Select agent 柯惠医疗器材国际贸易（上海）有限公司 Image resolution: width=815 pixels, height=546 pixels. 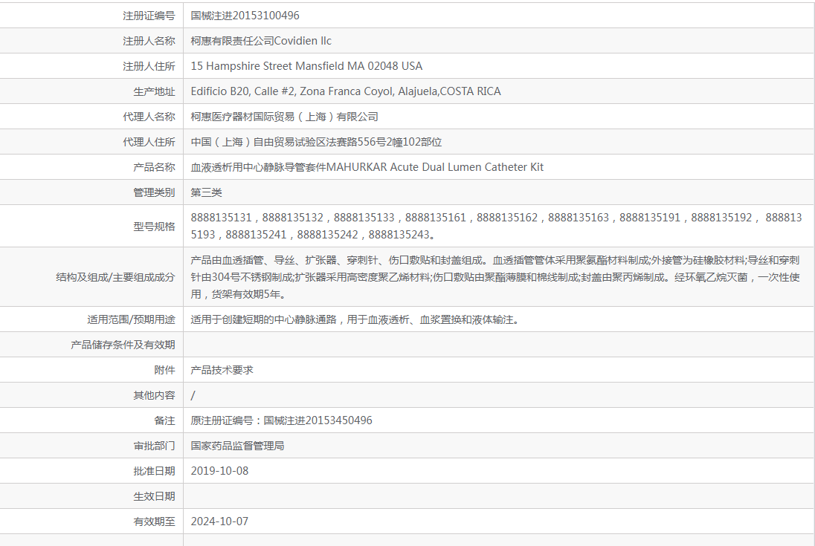click(x=284, y=117)
